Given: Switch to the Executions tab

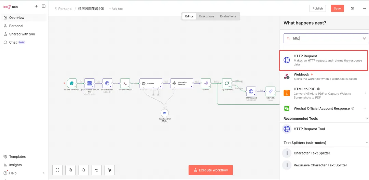Looking at the screenshot, I should coord(207,16).
